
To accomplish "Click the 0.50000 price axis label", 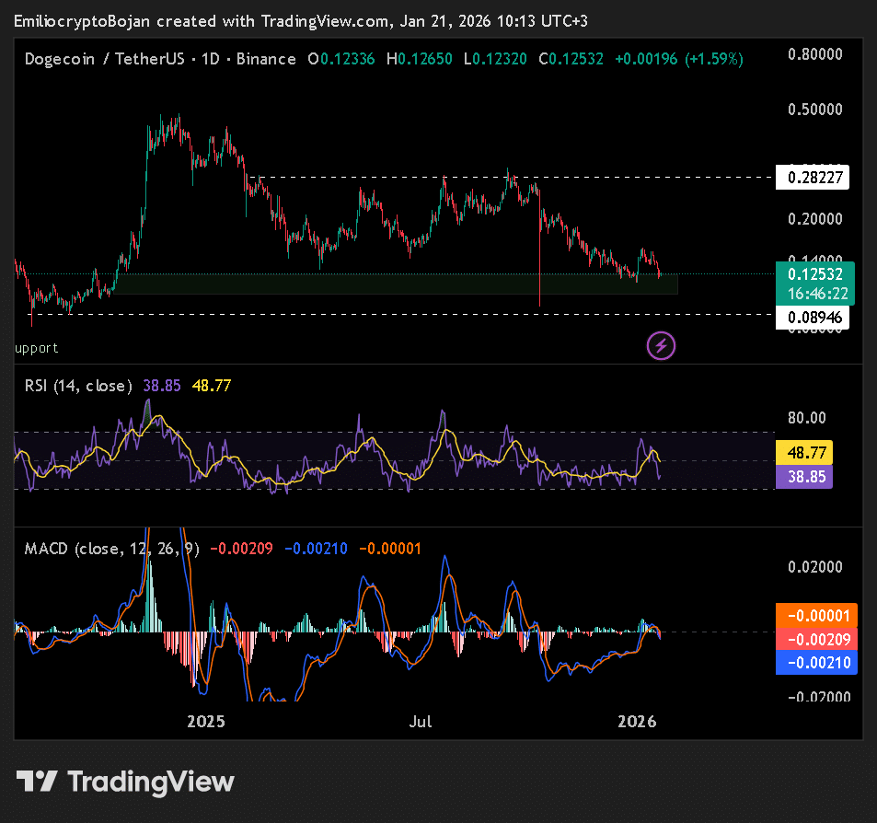I will [815, 109].
